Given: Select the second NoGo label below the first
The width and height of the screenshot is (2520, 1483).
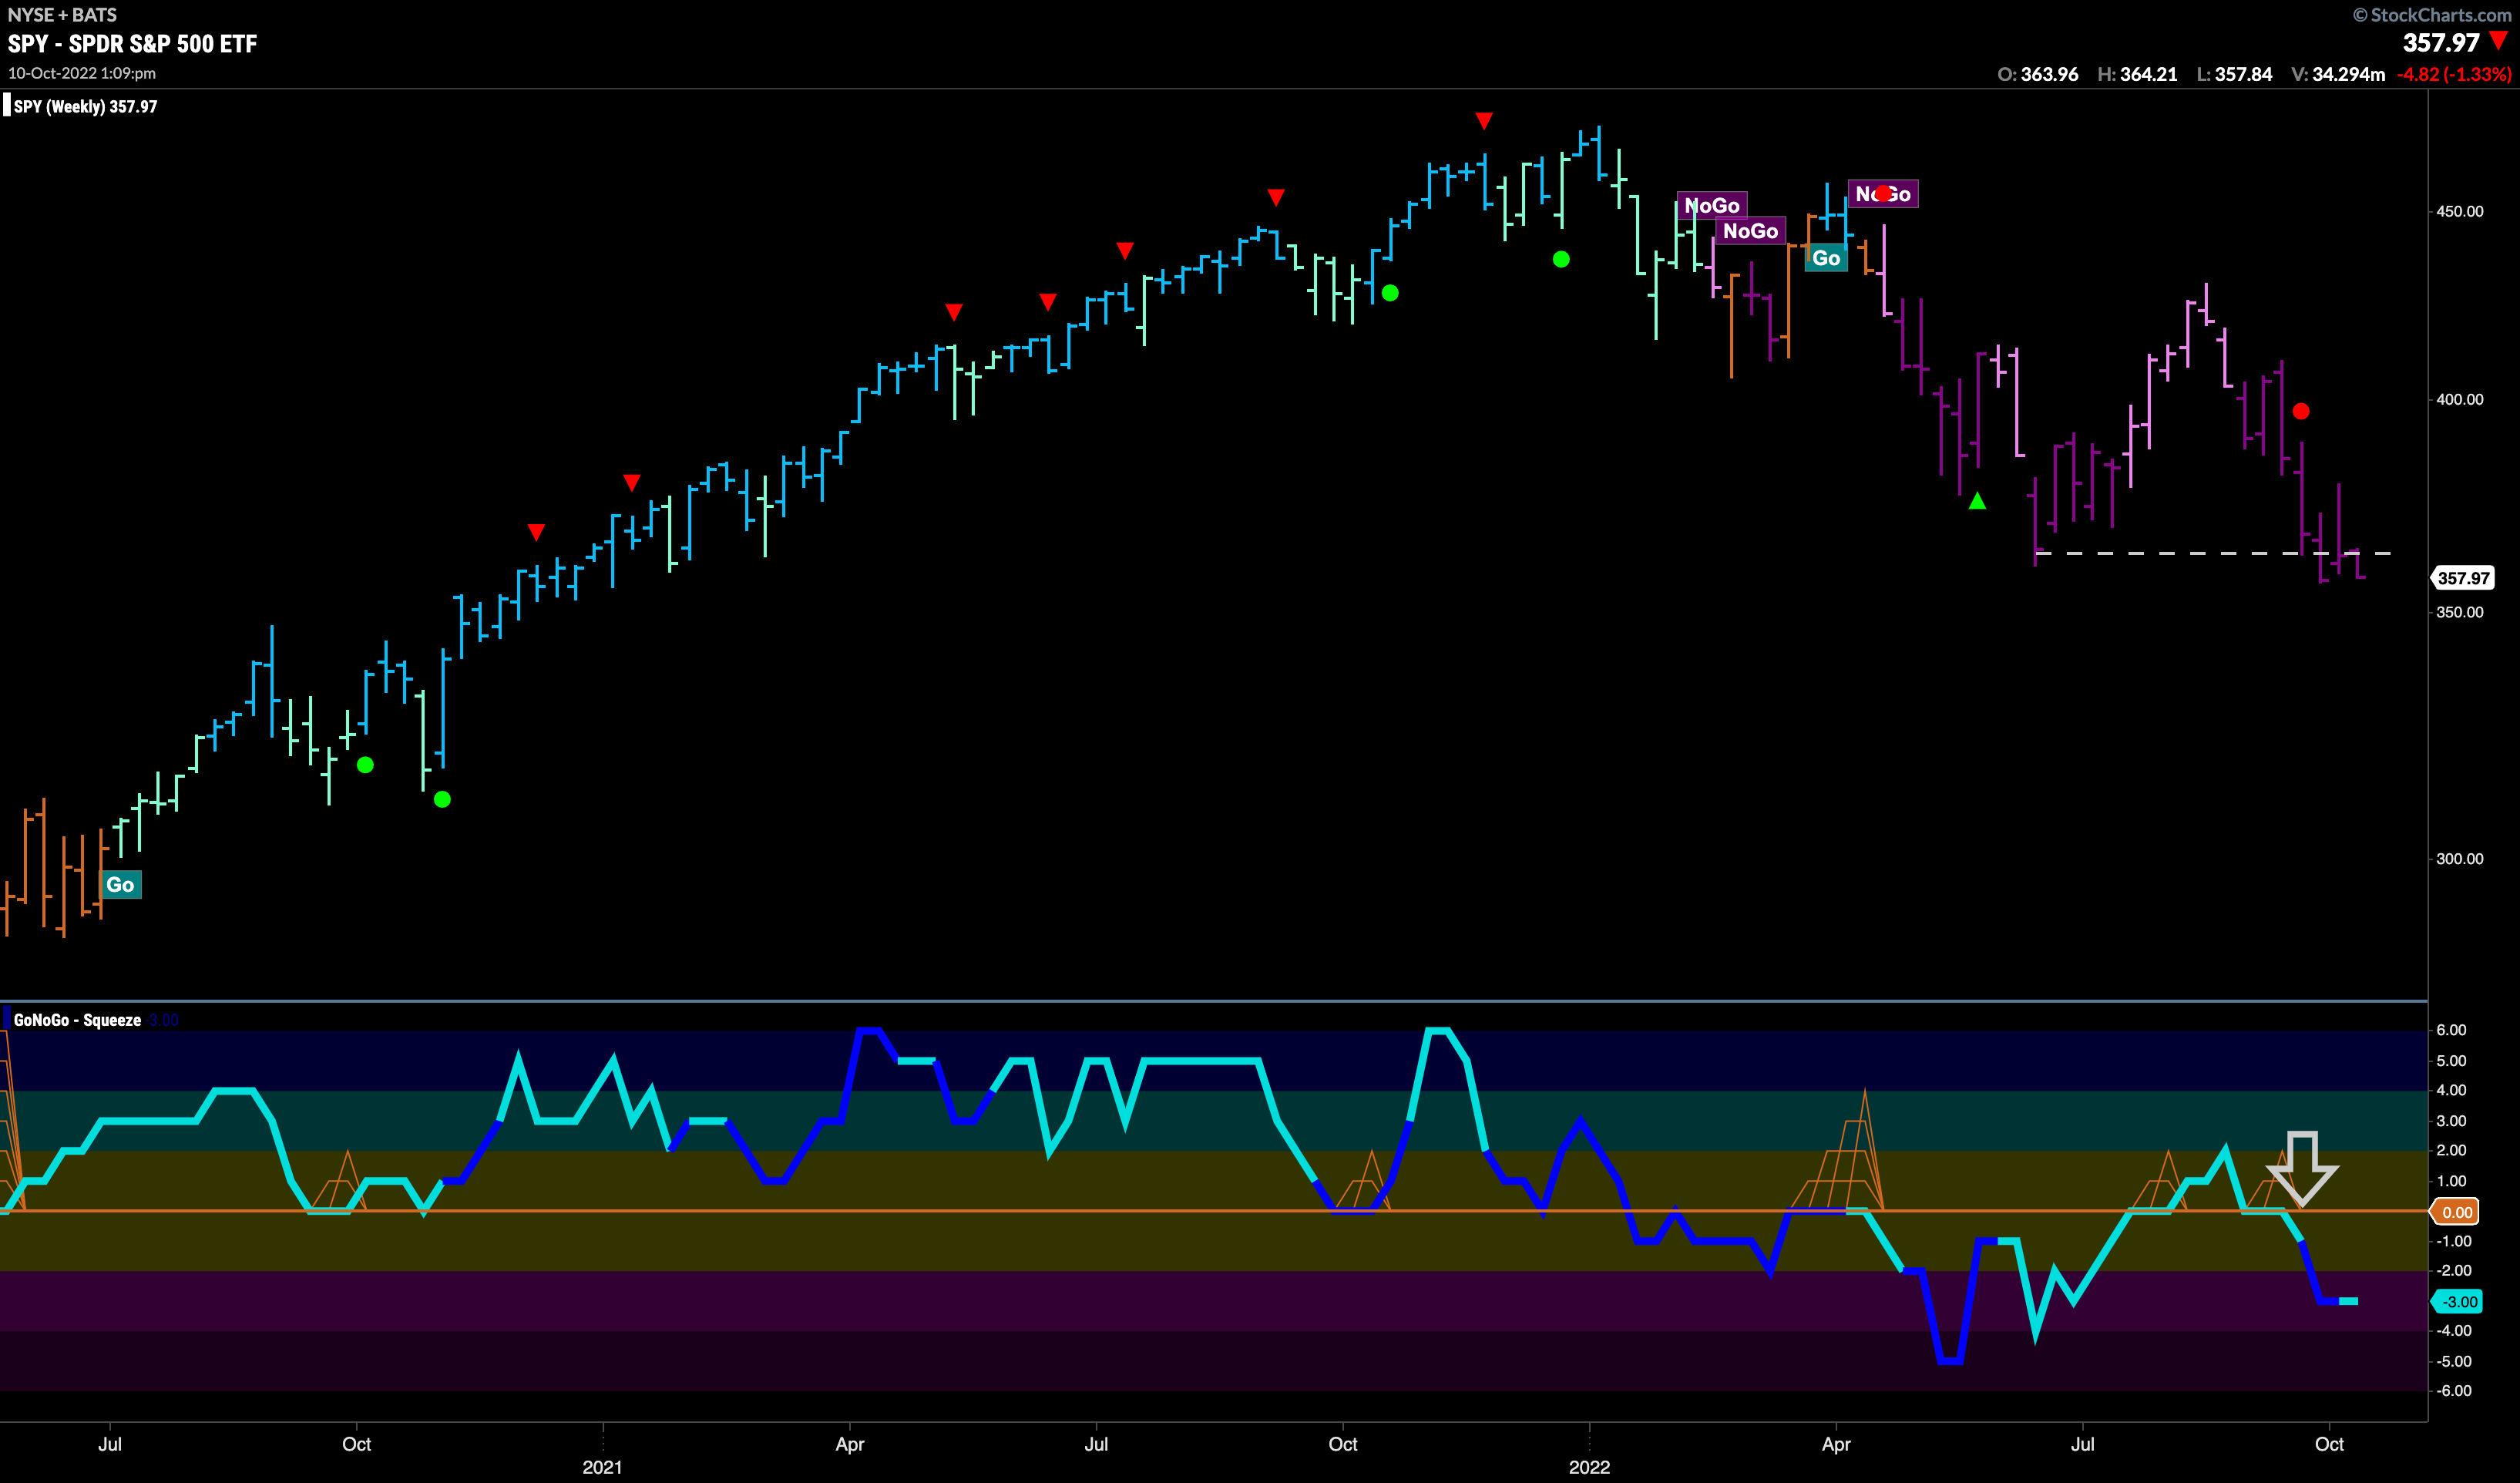Looking at the screenshot, I should pyautogui.click(x=1750, y=231).
